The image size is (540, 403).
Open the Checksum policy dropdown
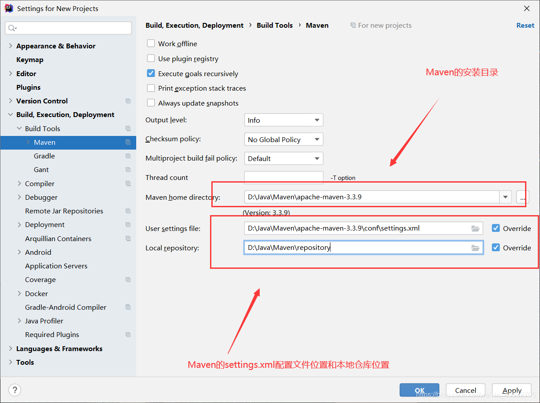tap(283, 139)
